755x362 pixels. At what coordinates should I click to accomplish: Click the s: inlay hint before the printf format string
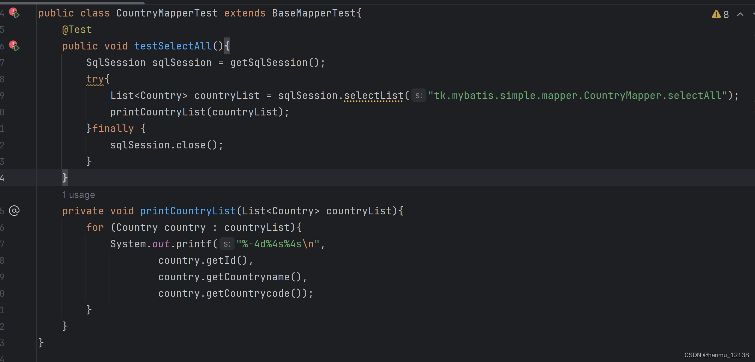(227, 244)
